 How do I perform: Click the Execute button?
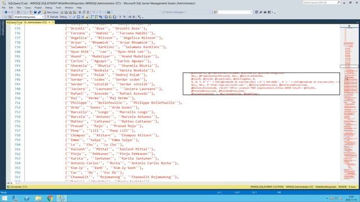(x=52, y=17)
